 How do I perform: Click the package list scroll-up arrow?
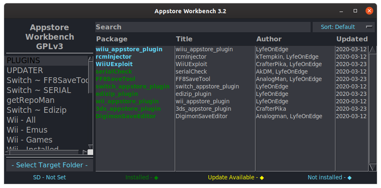point(372,50)
